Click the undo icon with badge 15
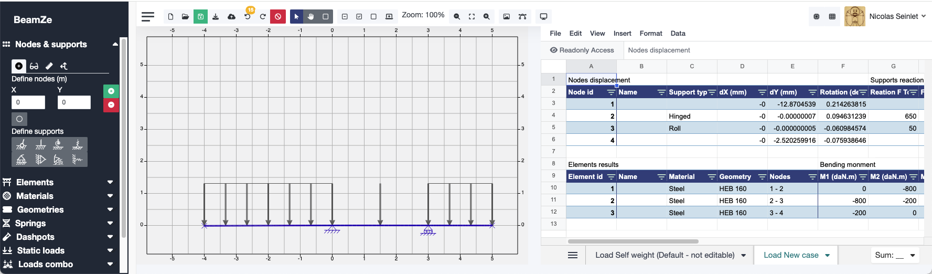 click(248, 17)
